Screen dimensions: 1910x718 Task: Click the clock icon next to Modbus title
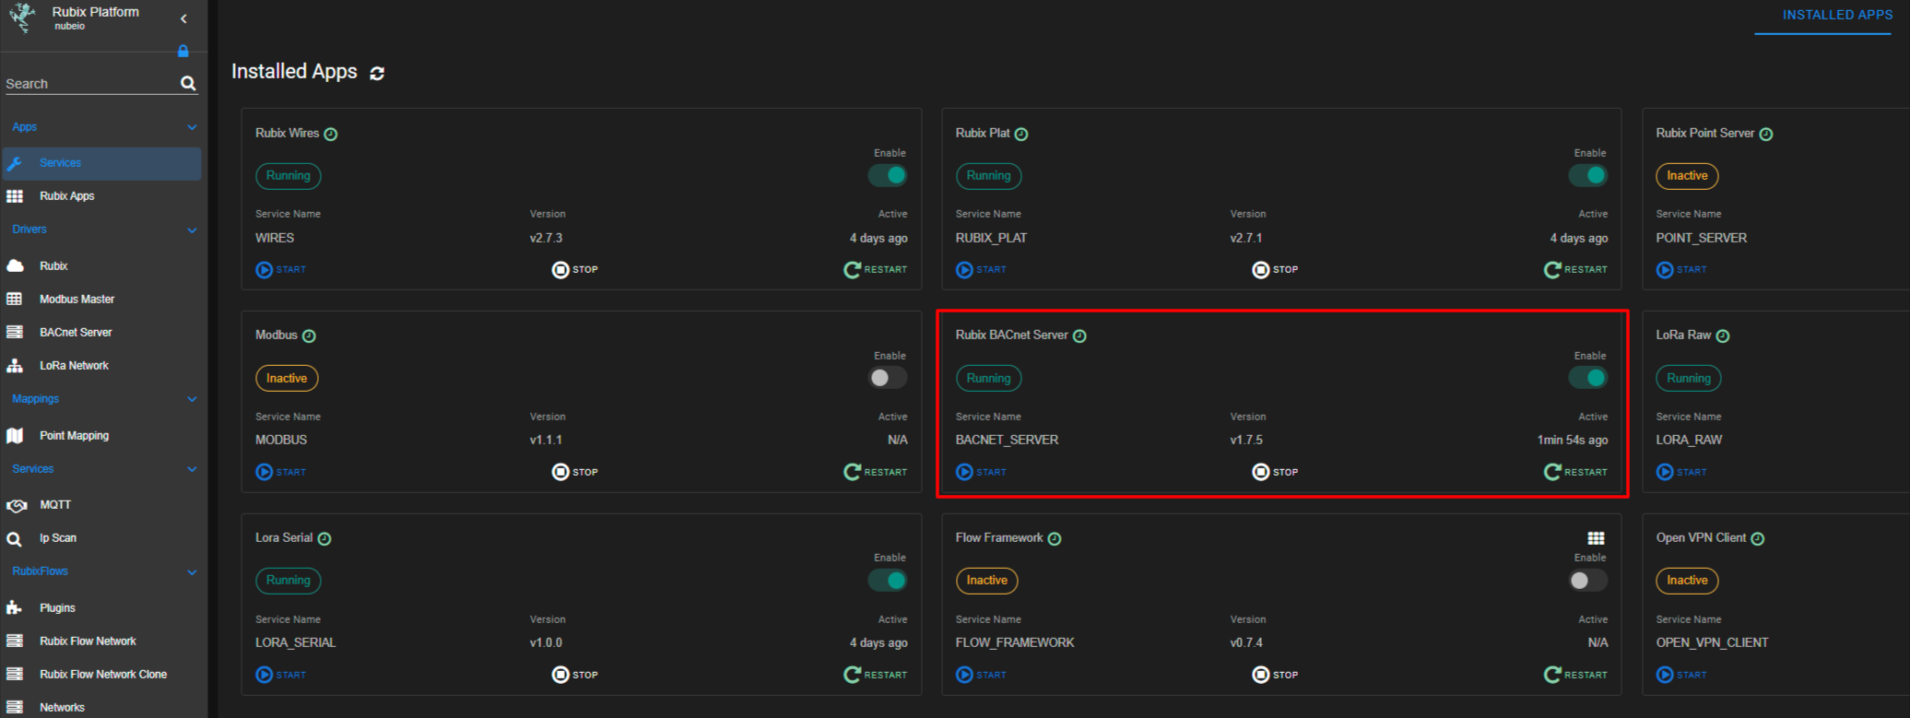point(309,335)
